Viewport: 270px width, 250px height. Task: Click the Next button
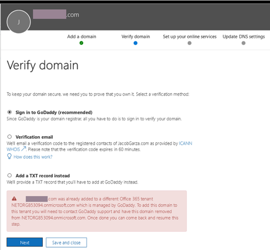click(25, 243)
